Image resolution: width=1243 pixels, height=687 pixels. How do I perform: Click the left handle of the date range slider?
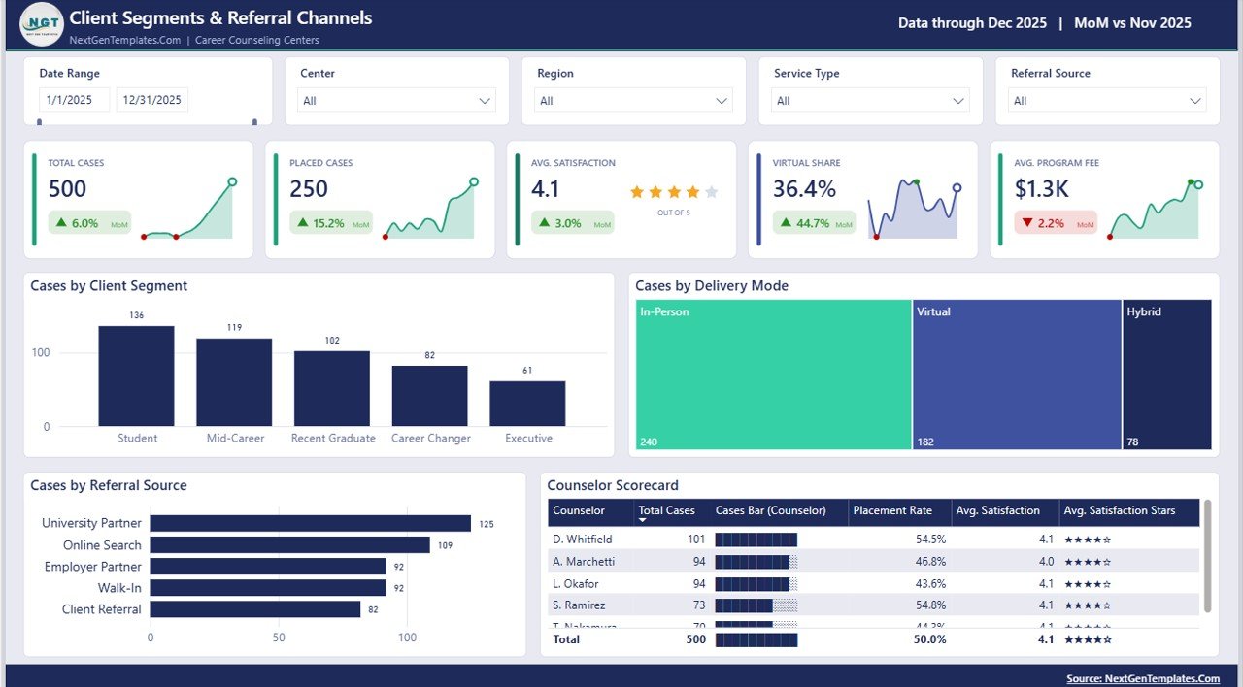[40, 122]
